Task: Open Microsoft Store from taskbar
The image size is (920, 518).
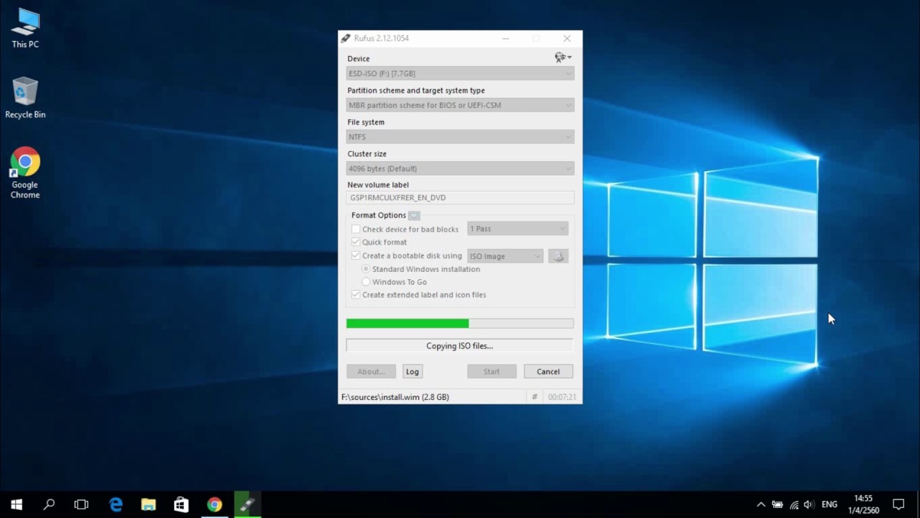Action: pos(182,504)
